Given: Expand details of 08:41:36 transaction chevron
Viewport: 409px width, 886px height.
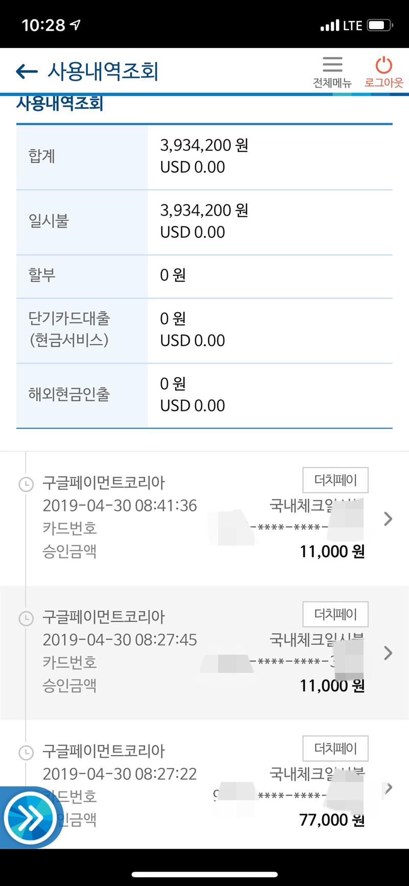Looking at the screenshot, I should [x=388, y=519].
